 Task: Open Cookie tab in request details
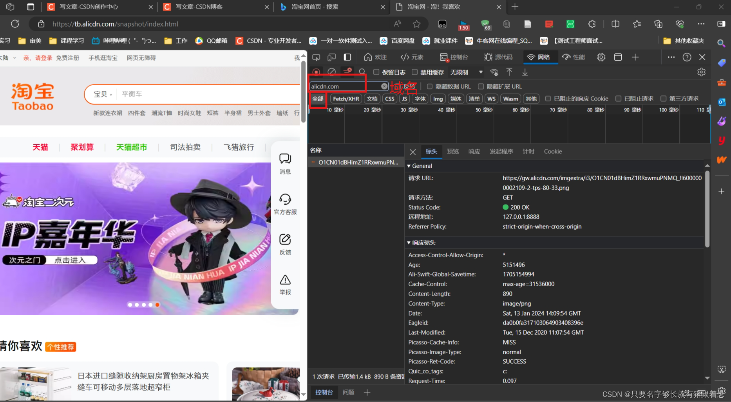(x=553, y=152)
